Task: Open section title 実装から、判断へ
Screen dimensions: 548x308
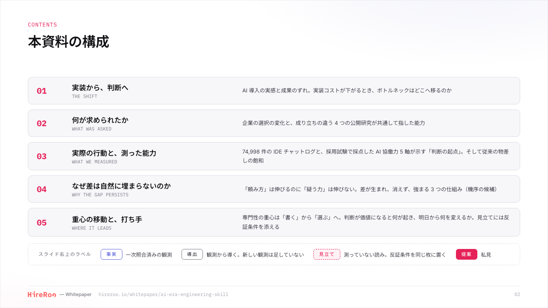Action: pyautogui.click(x=100, y=88)
